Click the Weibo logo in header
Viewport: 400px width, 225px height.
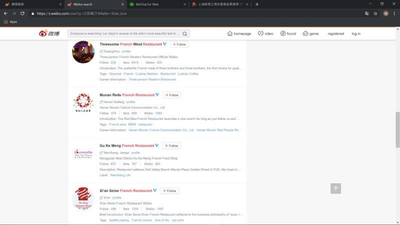point(49,33)
